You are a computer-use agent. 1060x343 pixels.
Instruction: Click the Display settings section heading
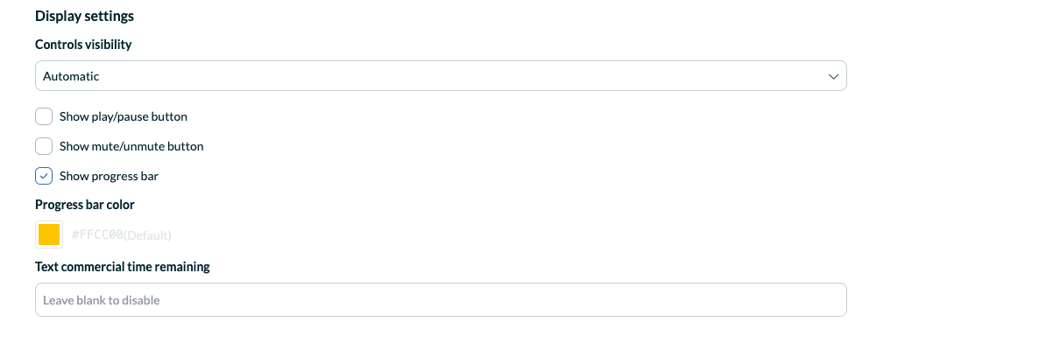(84, 16)
